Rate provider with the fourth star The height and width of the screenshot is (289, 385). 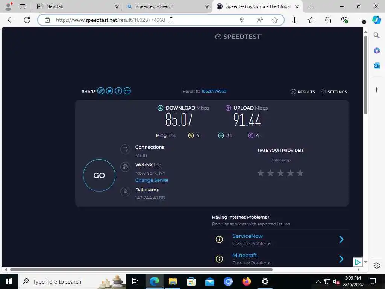290,173
